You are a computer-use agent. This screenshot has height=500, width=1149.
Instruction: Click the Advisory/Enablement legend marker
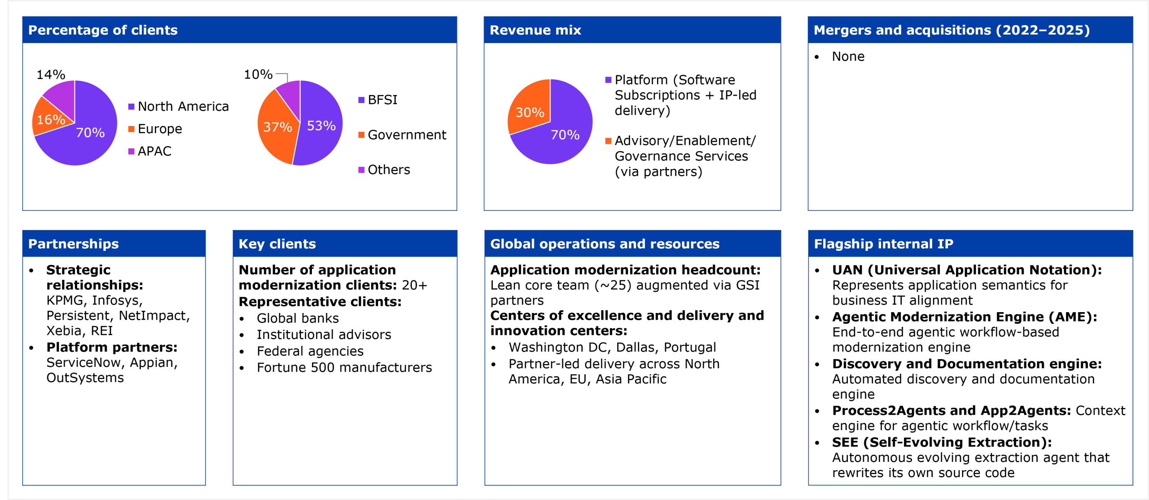[x=608, y=141]
